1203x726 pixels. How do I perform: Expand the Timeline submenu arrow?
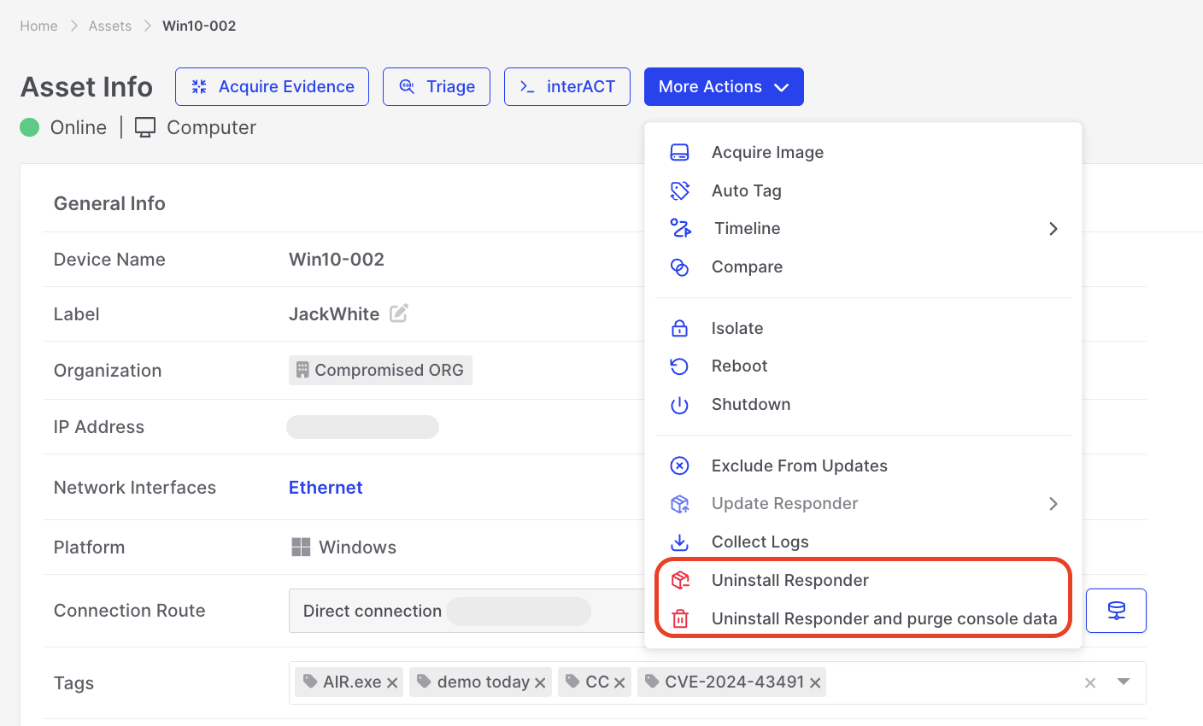click(x=1053, y=229)
